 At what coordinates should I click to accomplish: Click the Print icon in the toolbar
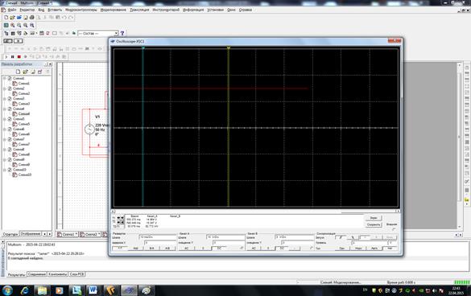(x=32, y=18)
